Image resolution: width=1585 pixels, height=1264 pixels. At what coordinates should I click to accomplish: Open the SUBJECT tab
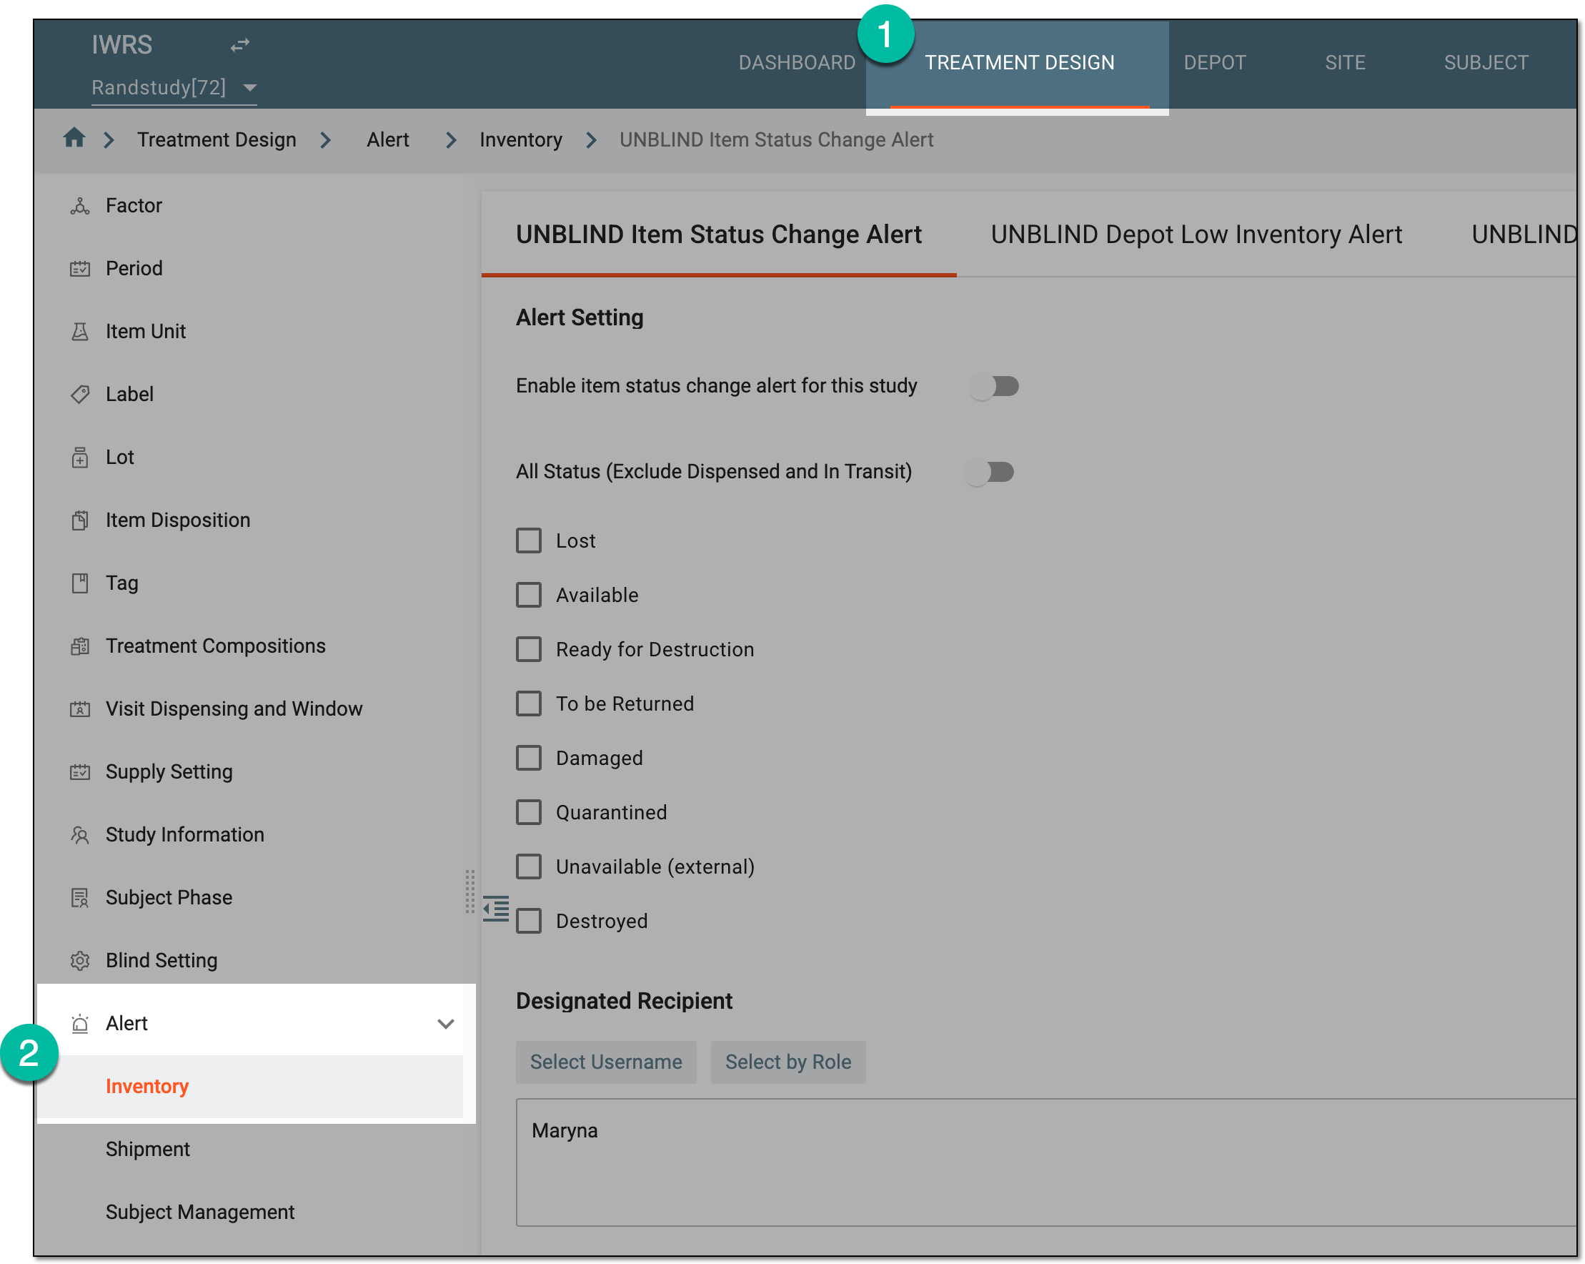click(1486, 62)
